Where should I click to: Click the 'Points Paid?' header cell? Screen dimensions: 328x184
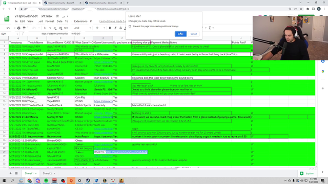click(241, 42)
